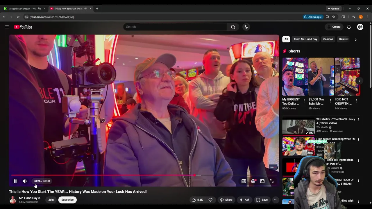
Task: Open the notifications bell
Action: tap(349, 27)
